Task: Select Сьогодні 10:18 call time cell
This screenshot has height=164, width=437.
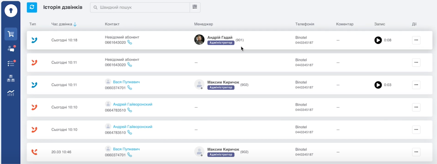Action: [64, 40]
